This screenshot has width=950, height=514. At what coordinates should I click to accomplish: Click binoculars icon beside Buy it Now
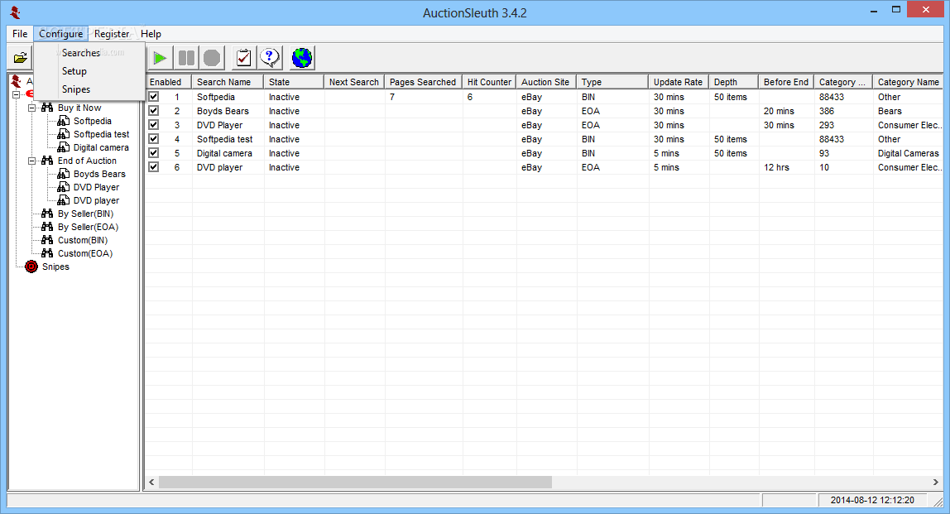tap(47, 108)
